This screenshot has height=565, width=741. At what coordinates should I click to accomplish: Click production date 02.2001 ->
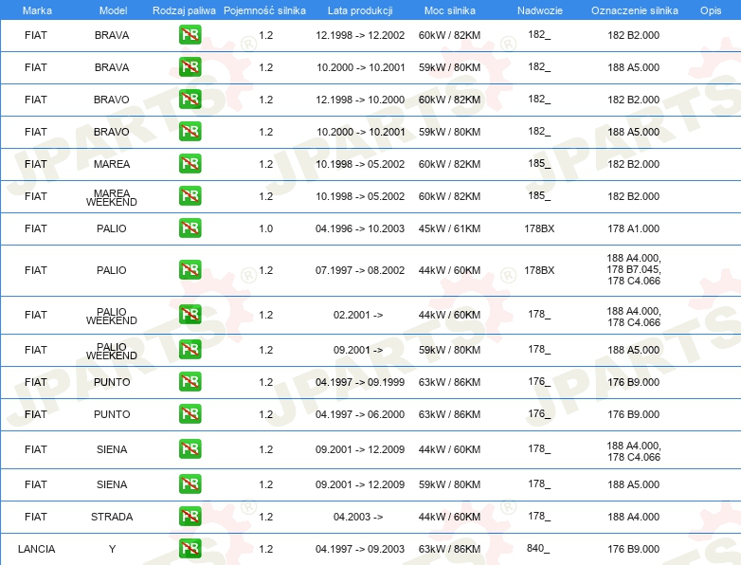click(358, 315)
